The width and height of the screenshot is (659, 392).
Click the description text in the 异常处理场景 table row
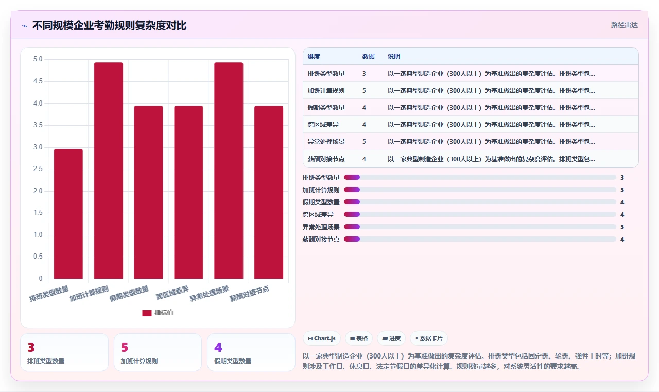coord(492,142)
